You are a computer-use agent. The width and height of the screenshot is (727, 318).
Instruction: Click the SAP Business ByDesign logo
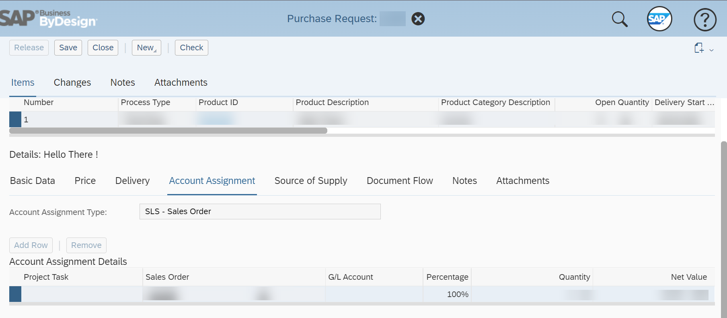pos(48,19)
